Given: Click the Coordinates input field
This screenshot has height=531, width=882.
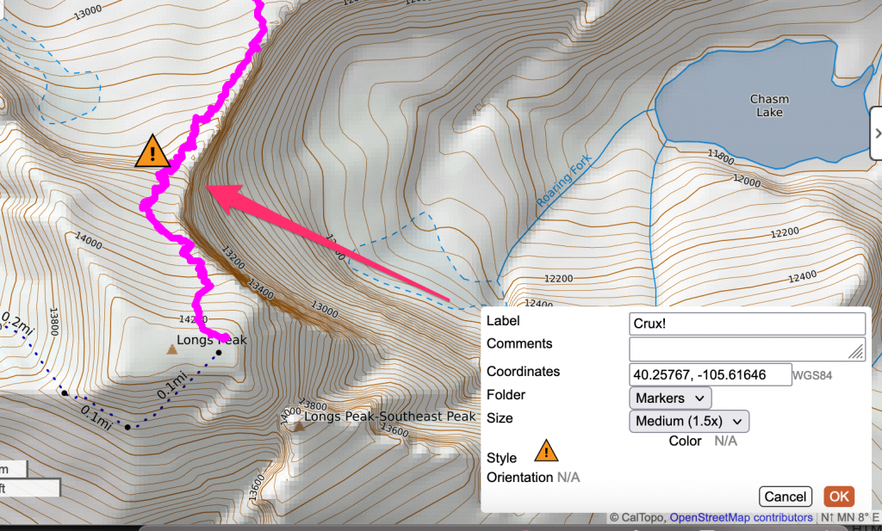Looking at the screenshot, I should [711, 374].
